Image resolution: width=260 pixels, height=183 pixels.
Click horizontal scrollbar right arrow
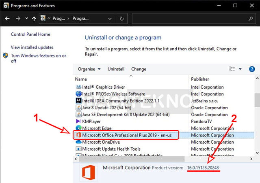point(251,159)
